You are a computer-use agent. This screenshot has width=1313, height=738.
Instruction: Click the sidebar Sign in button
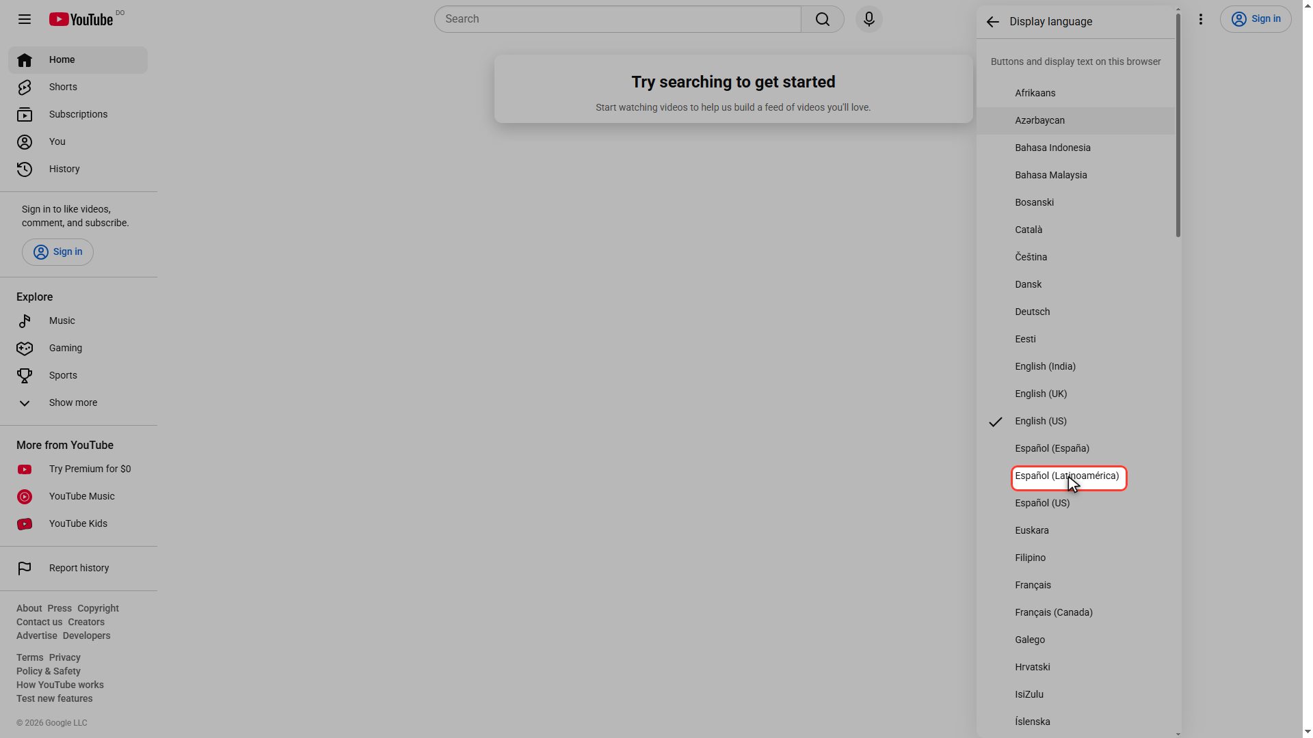coord(57,252)
